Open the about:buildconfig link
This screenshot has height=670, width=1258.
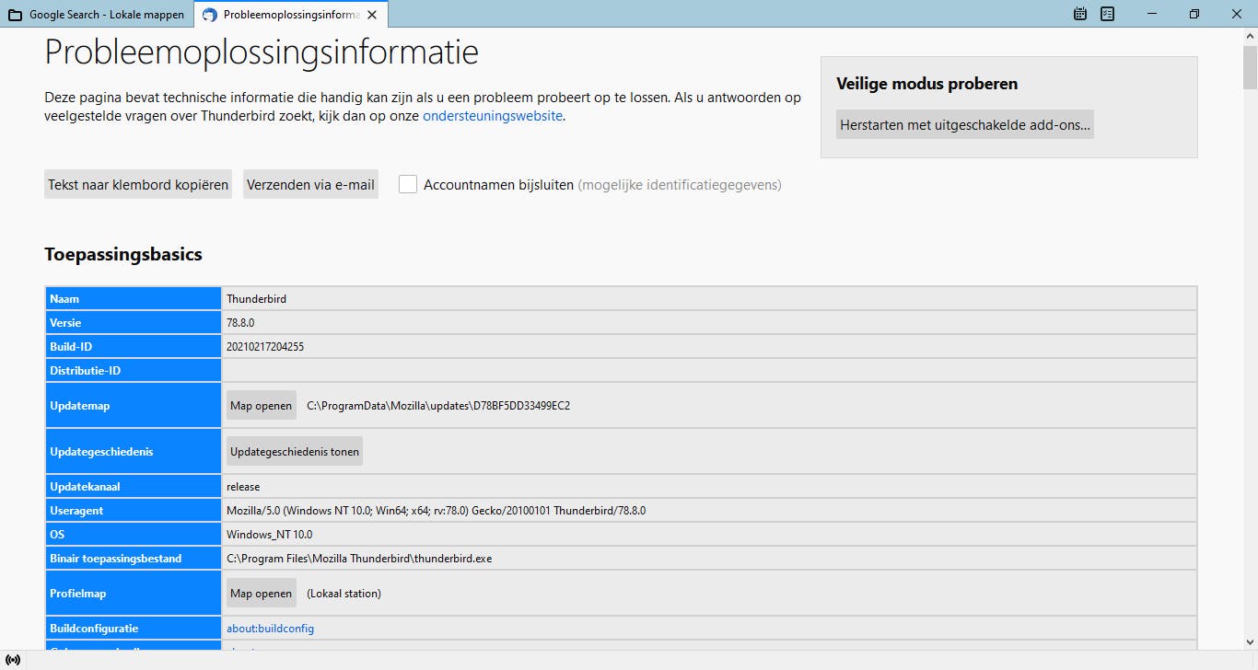pos(270,628)
